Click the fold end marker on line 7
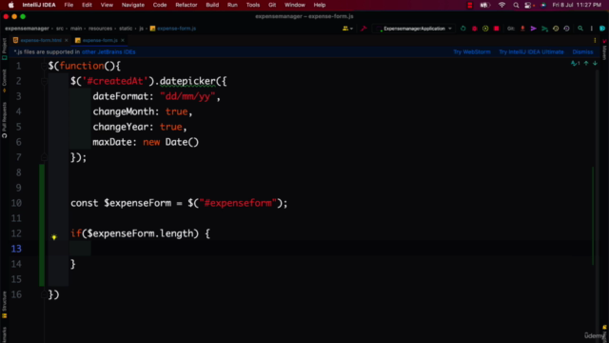This screenshot has width=609, height=343. tap(44, 157)
